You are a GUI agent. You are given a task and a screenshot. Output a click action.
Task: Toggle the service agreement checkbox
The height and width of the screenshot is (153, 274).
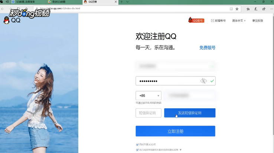tap(137, 150)
